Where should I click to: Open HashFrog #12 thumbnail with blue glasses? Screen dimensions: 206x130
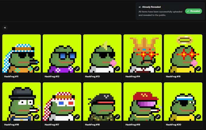click(x=62, y=53)
